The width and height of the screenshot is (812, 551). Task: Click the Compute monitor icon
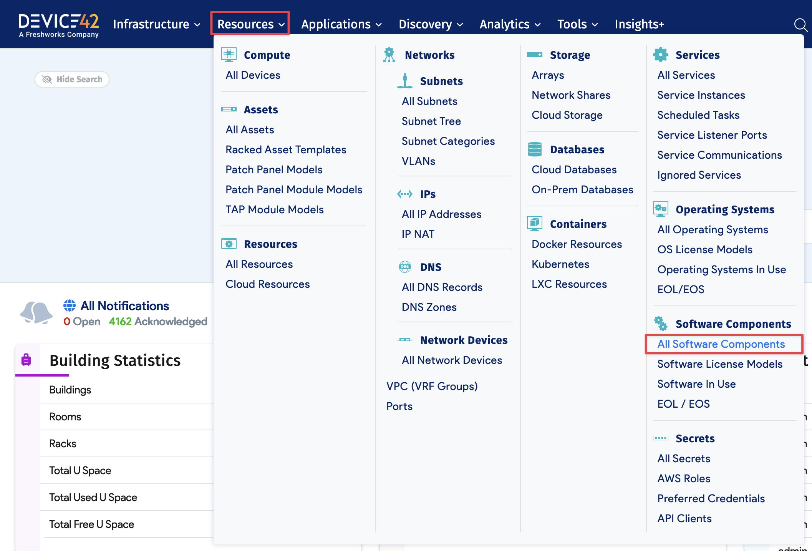coord(229,54)
